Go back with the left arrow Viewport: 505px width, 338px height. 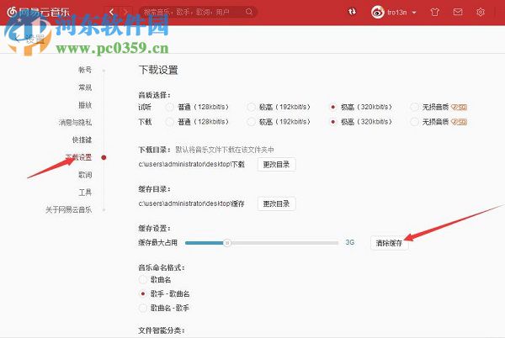point(112,13)
